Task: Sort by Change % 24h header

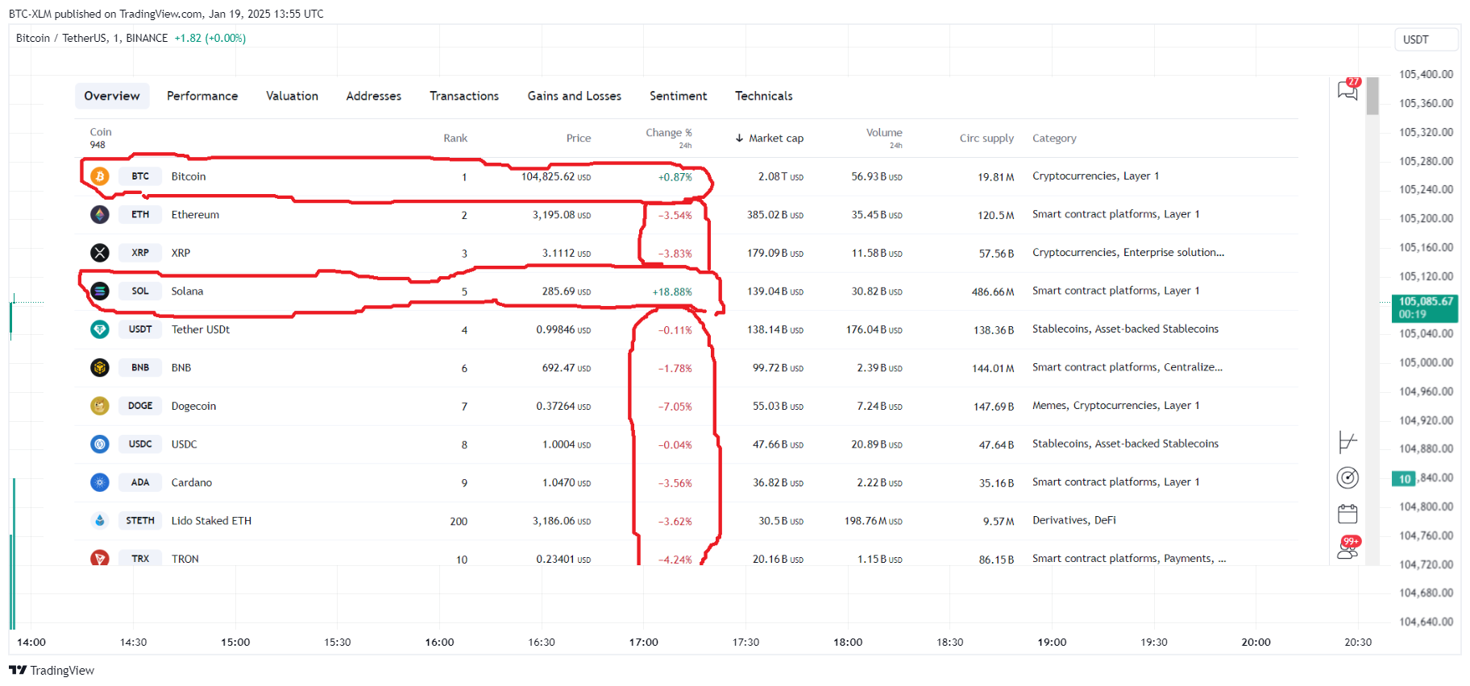Action: pos(669,138)
